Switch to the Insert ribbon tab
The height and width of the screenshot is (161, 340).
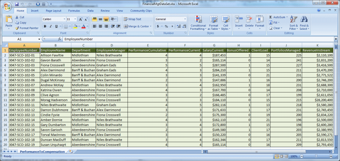pos(35,11)
